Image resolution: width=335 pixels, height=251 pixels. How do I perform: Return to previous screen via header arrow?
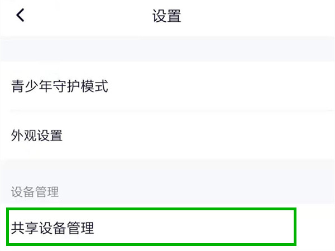pyautogui.click(x=20, y=16)
